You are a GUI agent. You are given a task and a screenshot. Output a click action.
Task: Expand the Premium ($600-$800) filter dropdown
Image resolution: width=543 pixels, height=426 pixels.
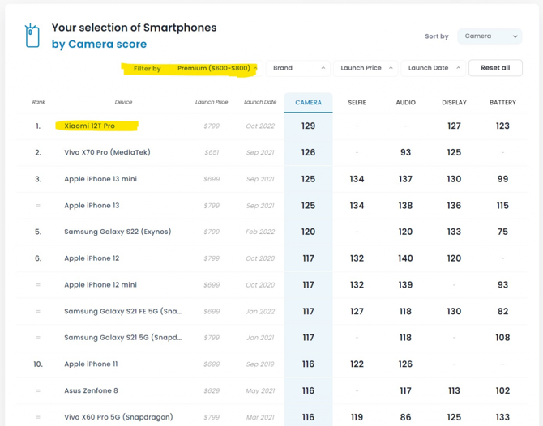pos(215,69)
